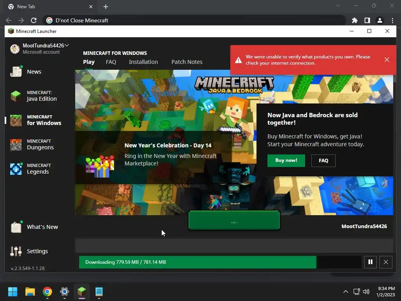Click the Minecraft Java & Bedrock logo
Screen dimensions: 401x301
pyautogui.click(x=234, y=85)
